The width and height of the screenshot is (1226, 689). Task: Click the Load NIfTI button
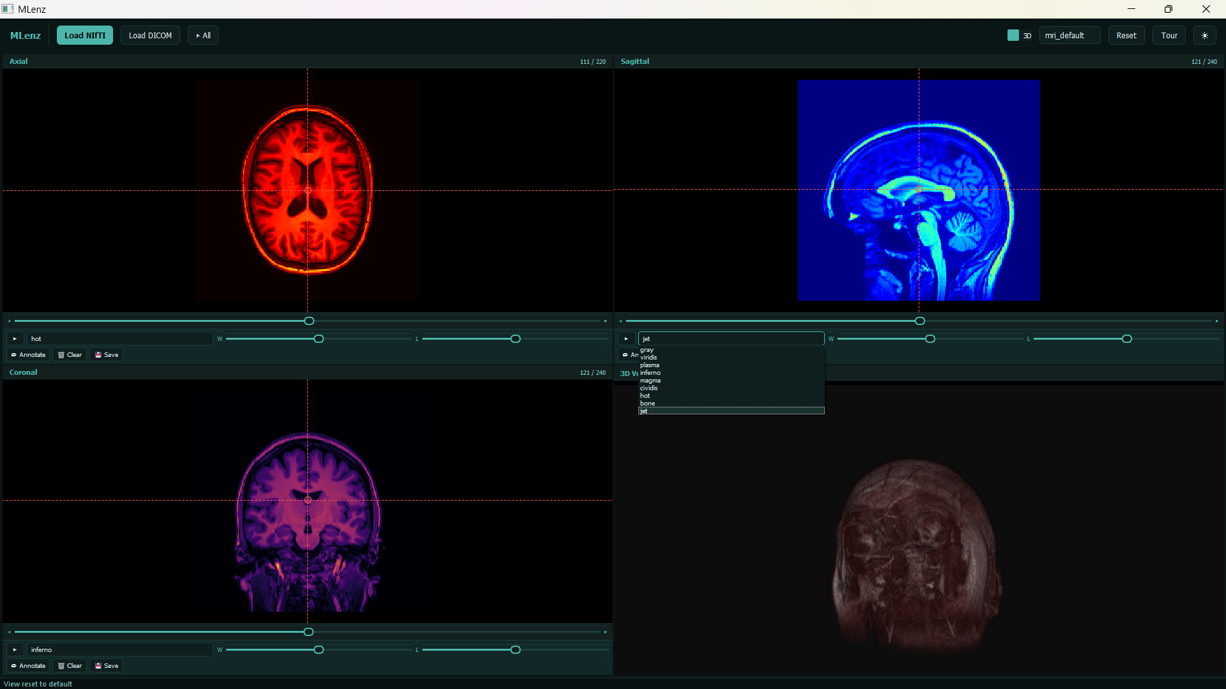coord(85,36)
